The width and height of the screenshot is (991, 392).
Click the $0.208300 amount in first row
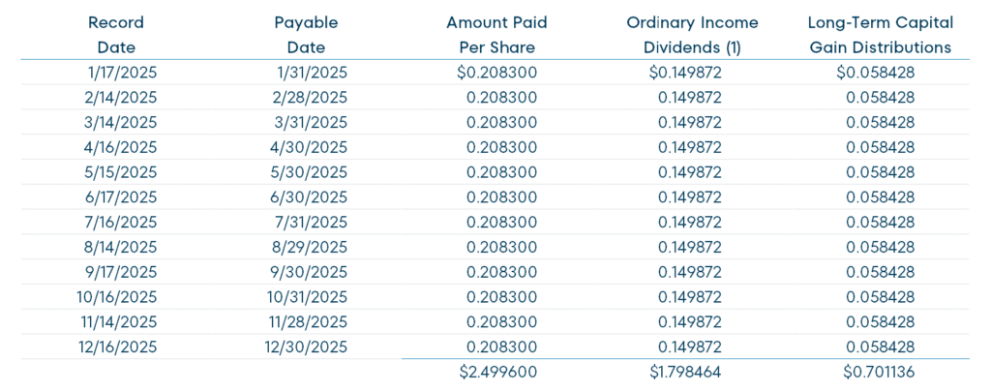(x=497, y=72)
